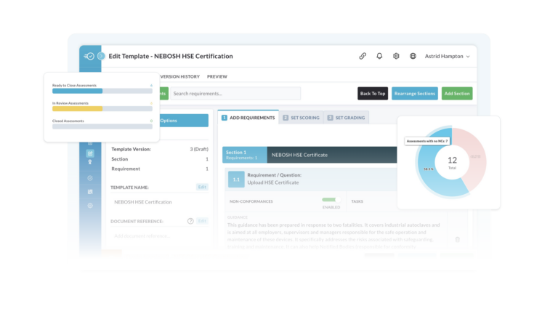
Task: Click the help icon beside Document Reference
Action: click(x=190, y=221)
